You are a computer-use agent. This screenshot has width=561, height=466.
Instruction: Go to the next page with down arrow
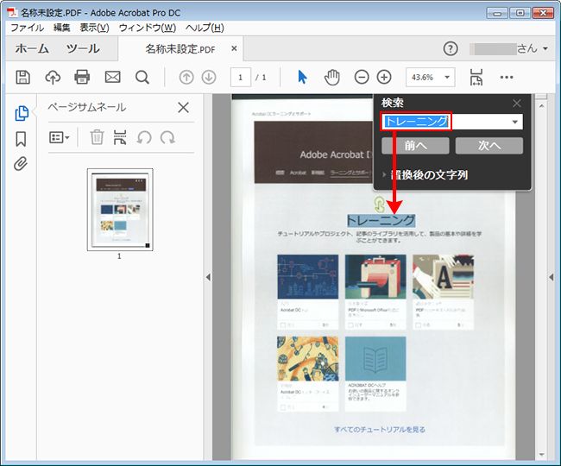coord(209,77)
